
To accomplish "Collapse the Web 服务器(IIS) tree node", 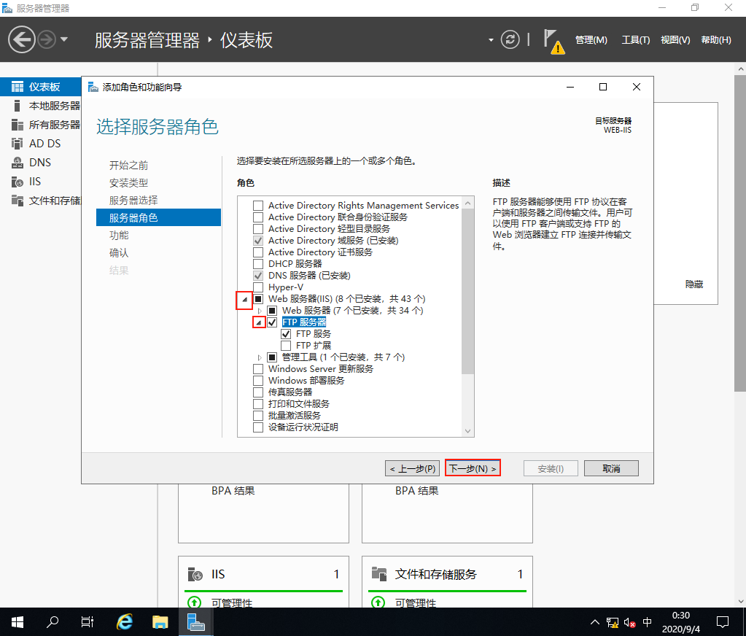I will (x=244, y=300).
